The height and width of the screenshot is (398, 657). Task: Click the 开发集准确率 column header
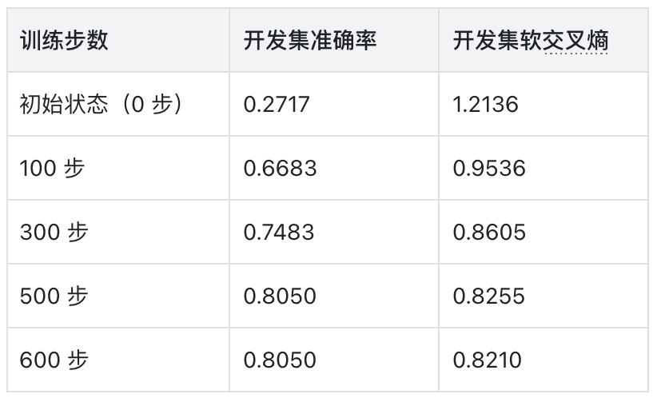(x=310, y=41)
